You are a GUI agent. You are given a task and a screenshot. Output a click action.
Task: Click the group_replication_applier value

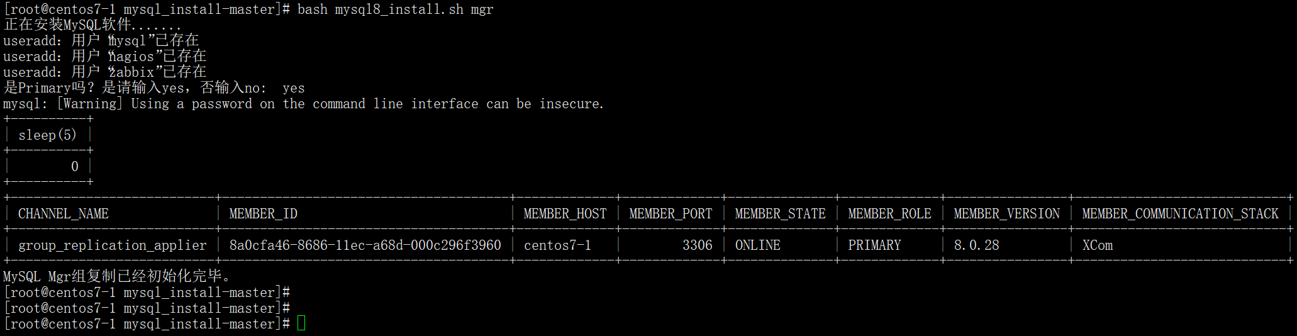[112, 245]
